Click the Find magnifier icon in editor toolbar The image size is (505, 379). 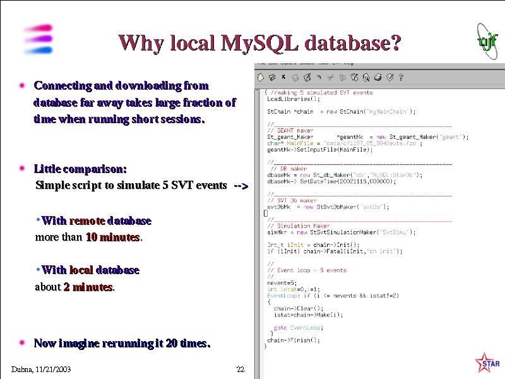[x=366, y=78]
